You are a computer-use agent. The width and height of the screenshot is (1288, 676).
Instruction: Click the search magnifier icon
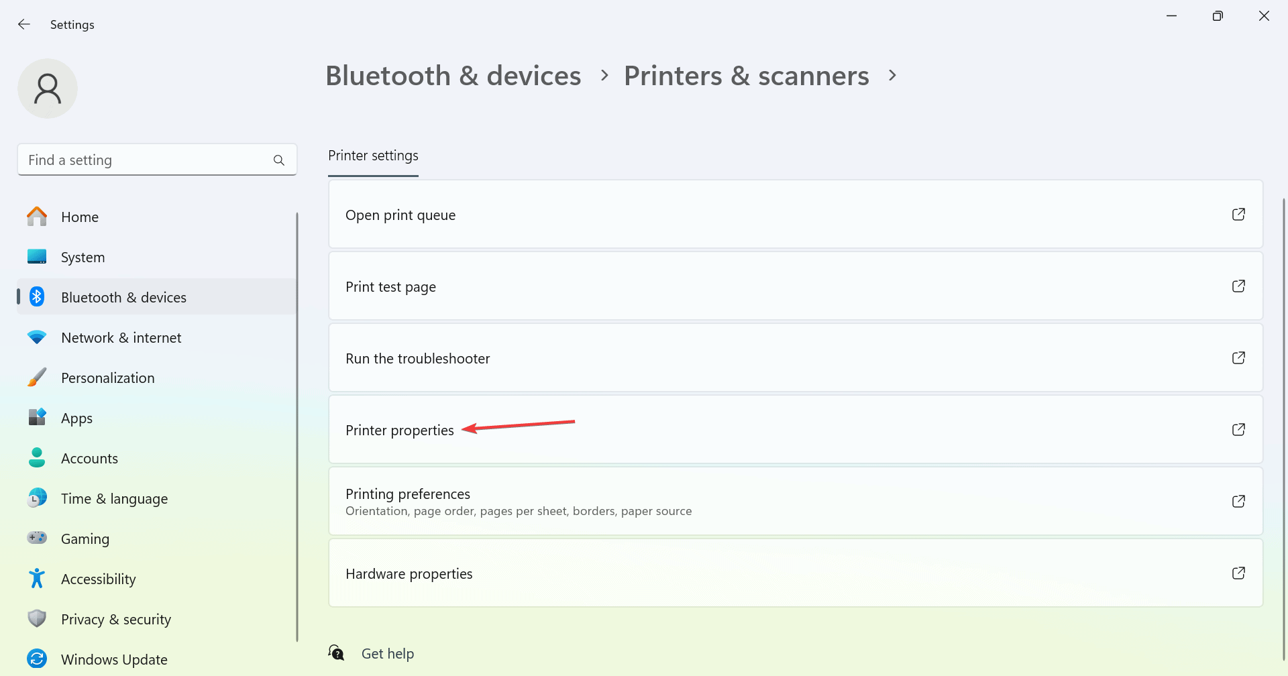tap(279, 160)
